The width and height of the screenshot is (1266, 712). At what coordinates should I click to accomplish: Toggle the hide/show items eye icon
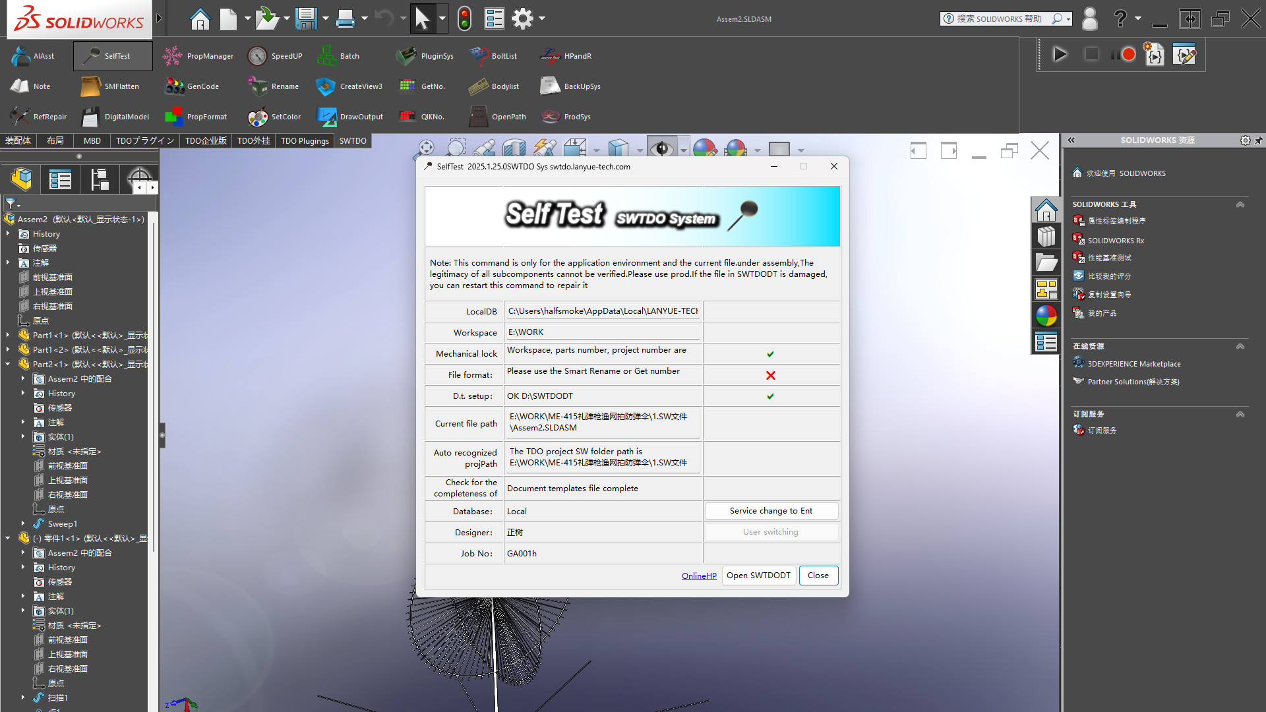click(661, 149)
